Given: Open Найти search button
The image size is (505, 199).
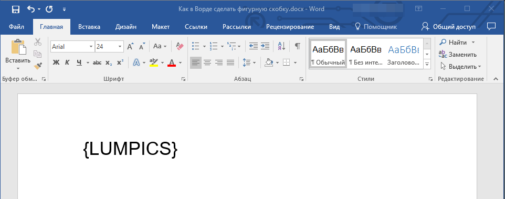Looking at the screenshot, I should (x=454, y=42).
